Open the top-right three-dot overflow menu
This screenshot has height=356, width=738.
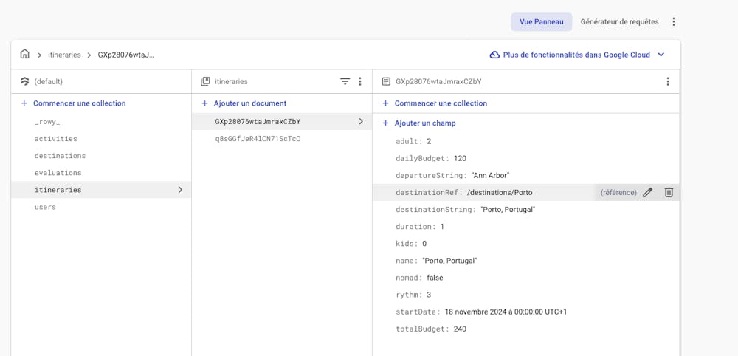(674, 21)
